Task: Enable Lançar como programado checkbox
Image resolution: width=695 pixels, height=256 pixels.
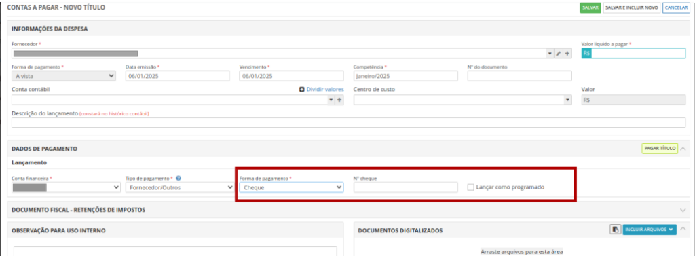Action: click(471, 187)
